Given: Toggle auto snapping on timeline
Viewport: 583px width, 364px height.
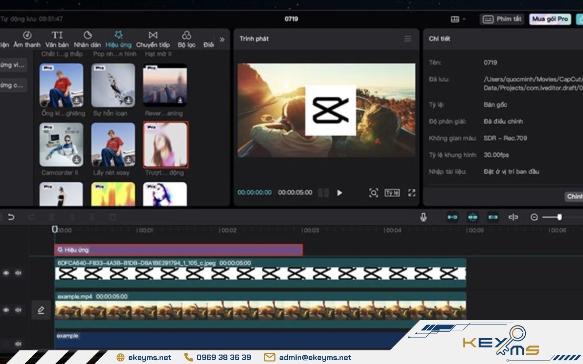Looking at the screenshot, I should click(x=473, y=217).
